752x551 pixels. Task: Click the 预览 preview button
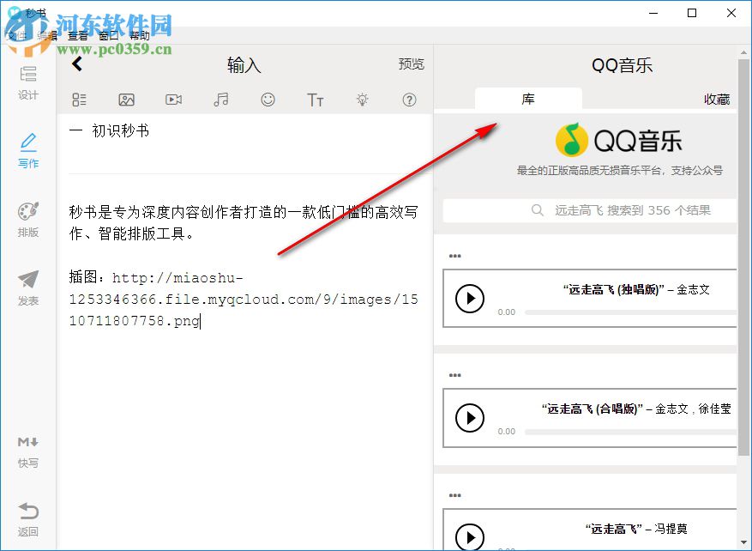[x=411, y=64]
